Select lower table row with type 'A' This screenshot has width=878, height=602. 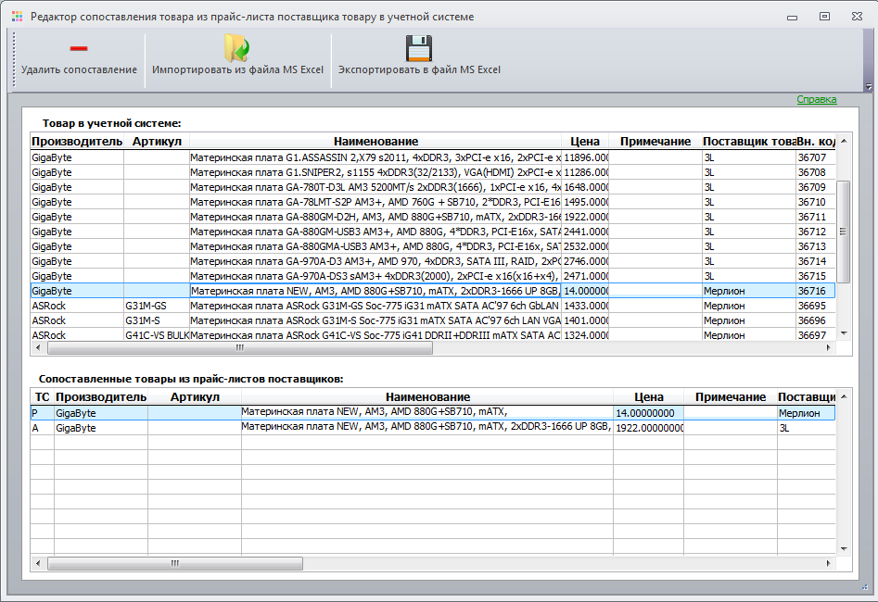click(432, 428)
